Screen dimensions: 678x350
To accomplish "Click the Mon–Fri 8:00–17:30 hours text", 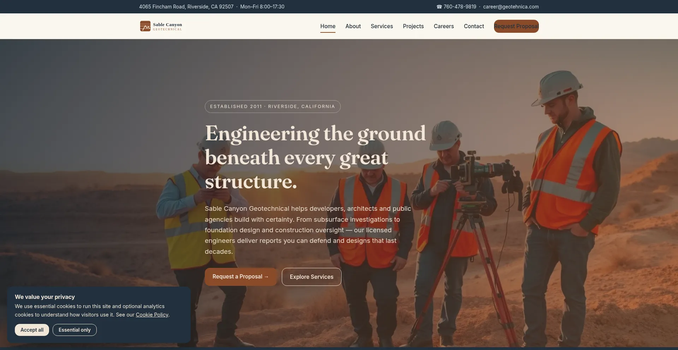I will point(262,7).
